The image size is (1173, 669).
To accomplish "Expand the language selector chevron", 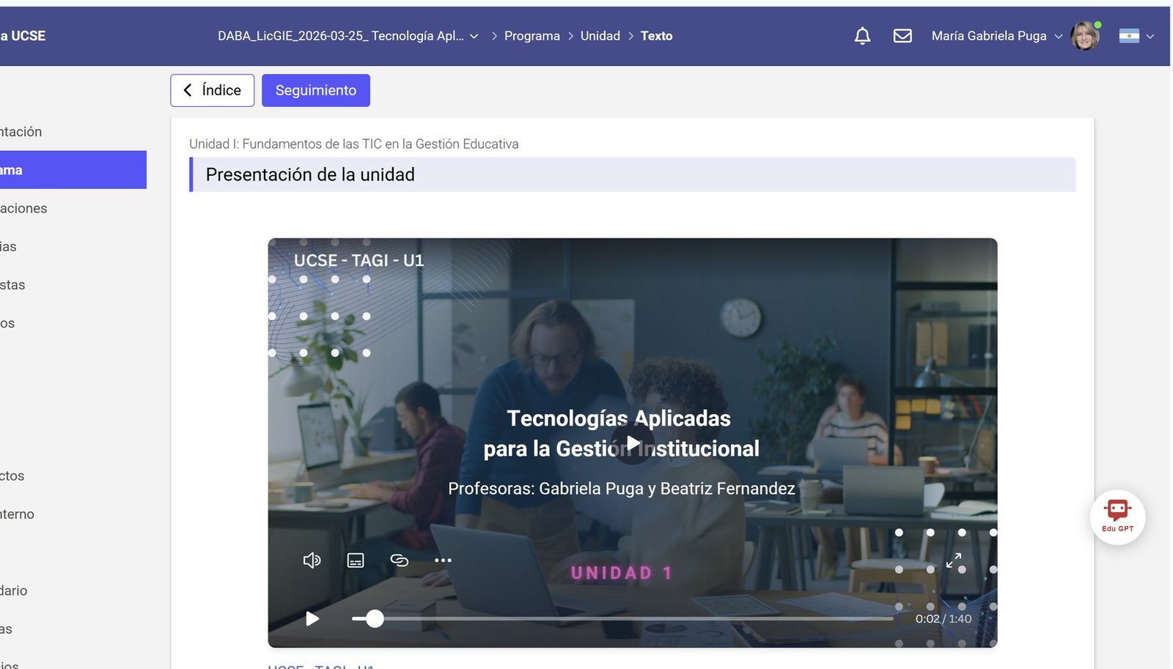I will (1150, 36).
